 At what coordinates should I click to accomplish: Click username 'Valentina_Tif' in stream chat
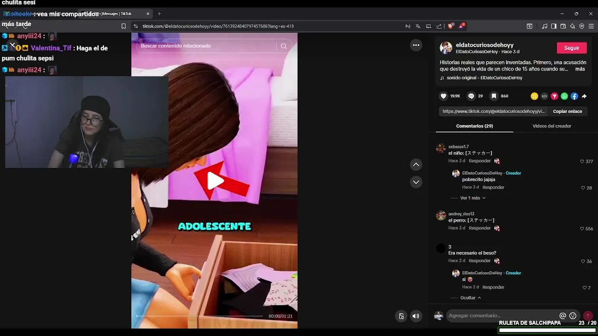click(51, 48)
